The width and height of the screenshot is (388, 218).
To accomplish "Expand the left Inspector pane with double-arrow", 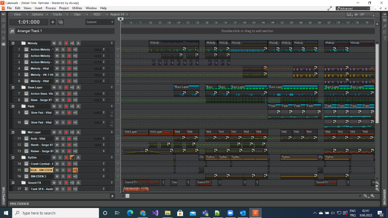I will coord(4,15).
